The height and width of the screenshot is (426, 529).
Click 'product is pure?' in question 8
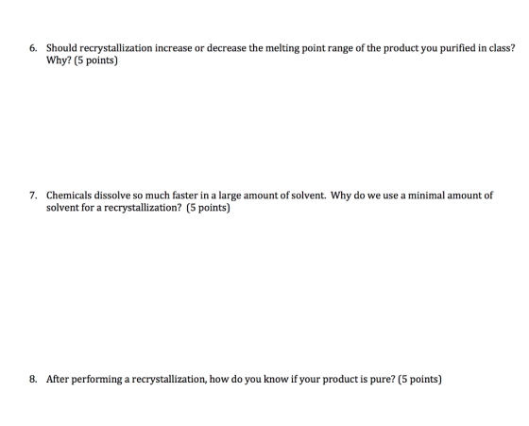pyautogui.click(x=359, y=380)
